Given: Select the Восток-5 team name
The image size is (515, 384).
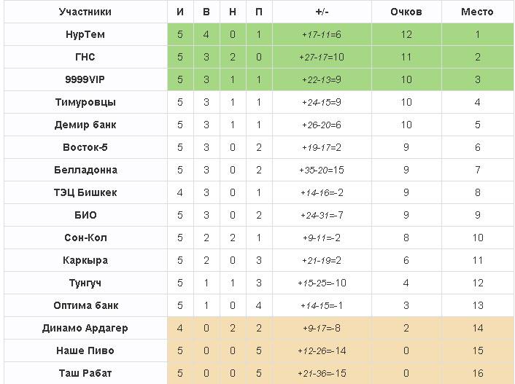Looking at the screenshot, I should pos(85,147).
